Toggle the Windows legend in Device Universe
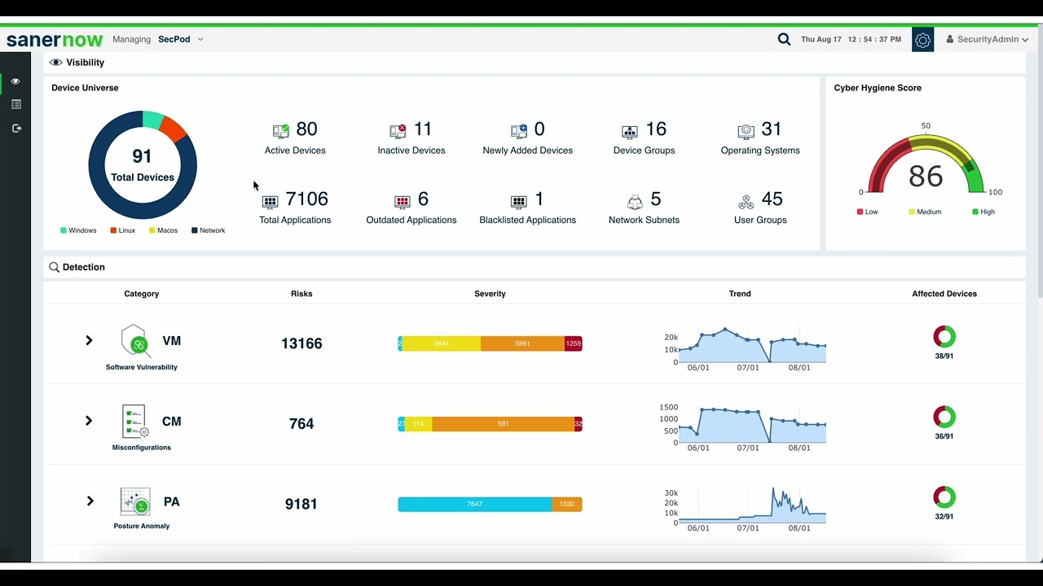This screenshot has width=1043, height=586. click(78, 230)
